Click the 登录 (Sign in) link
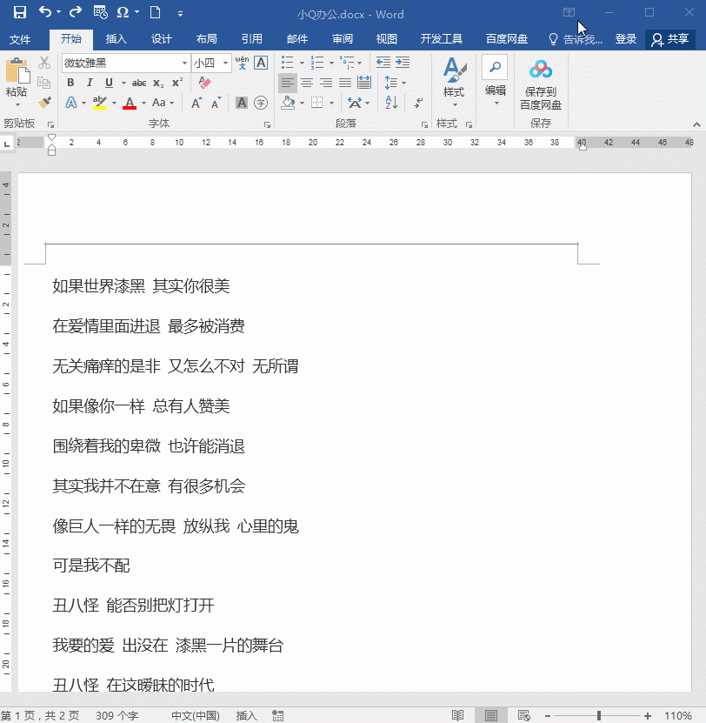 [x=625, y=39]
